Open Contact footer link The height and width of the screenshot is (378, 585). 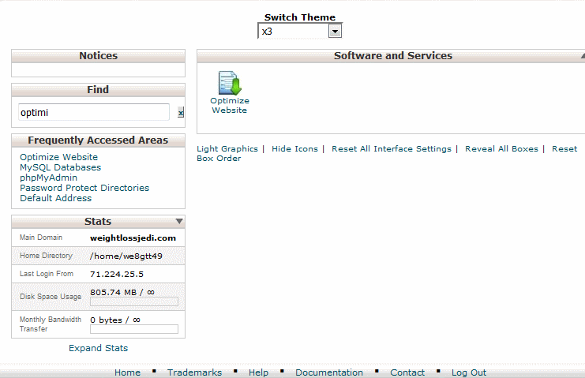coord(407,372)
